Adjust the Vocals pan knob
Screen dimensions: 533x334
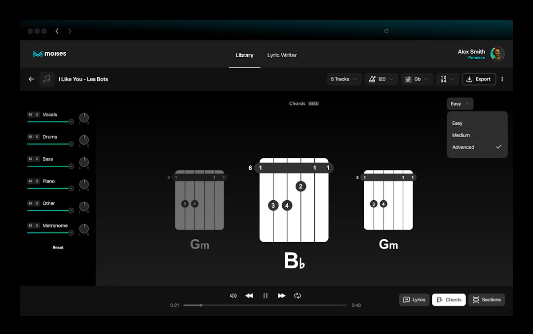(84, 118)
